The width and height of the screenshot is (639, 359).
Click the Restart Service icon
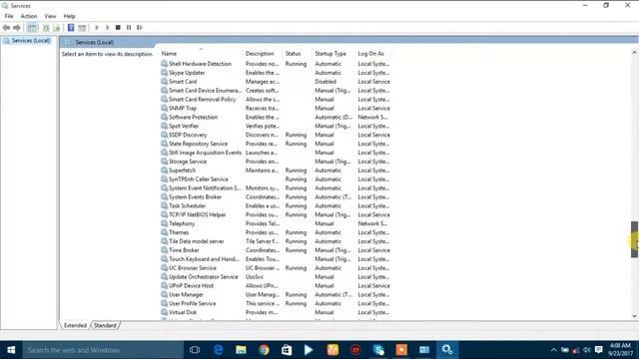click(140, 28)
